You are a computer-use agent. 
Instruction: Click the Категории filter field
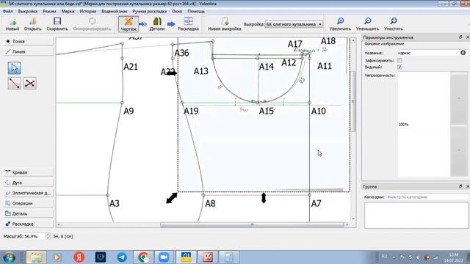pyautogui.click(x=427, y=197)
